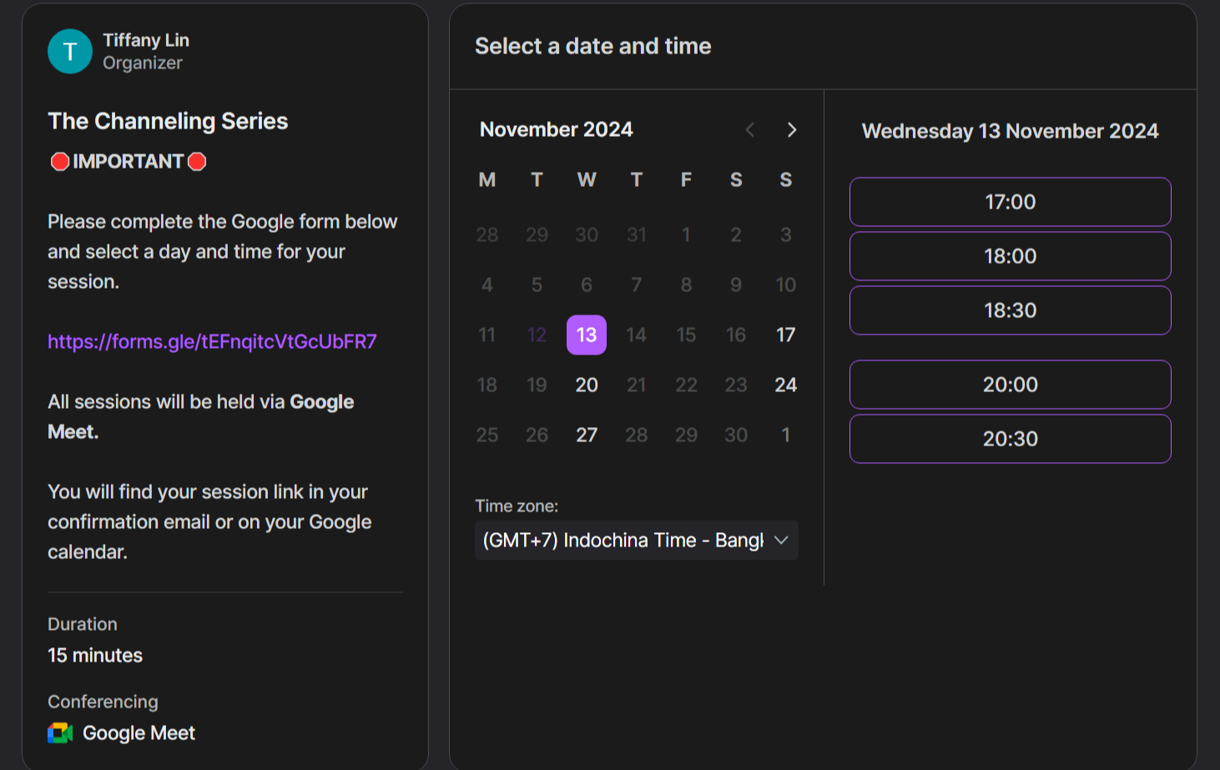The image size is (1220, 770).
Task: Click the red circle before IMPORTANT
Action: click(x=60, y=162)
